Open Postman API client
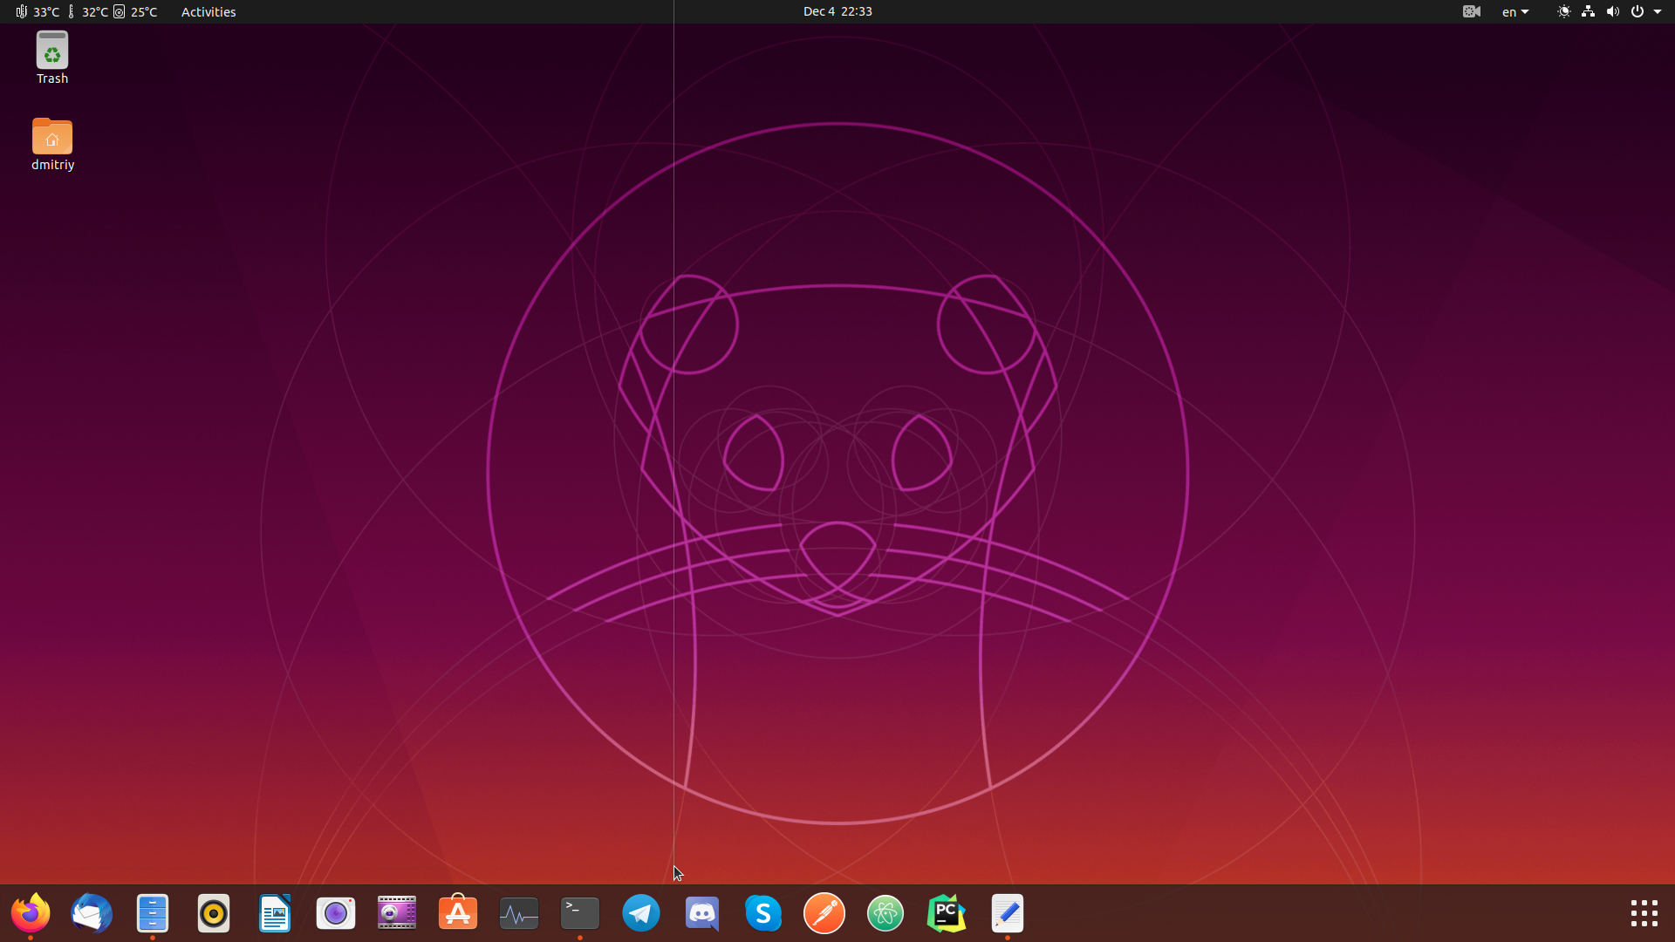 point(824,913)
